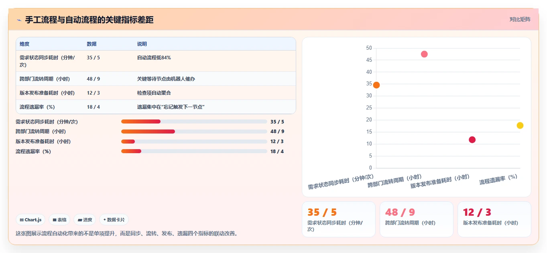Screen dimensions: 547x253
Task: Click the footer caption starting 这张图展示流程自动化
Action: [127, 233]
